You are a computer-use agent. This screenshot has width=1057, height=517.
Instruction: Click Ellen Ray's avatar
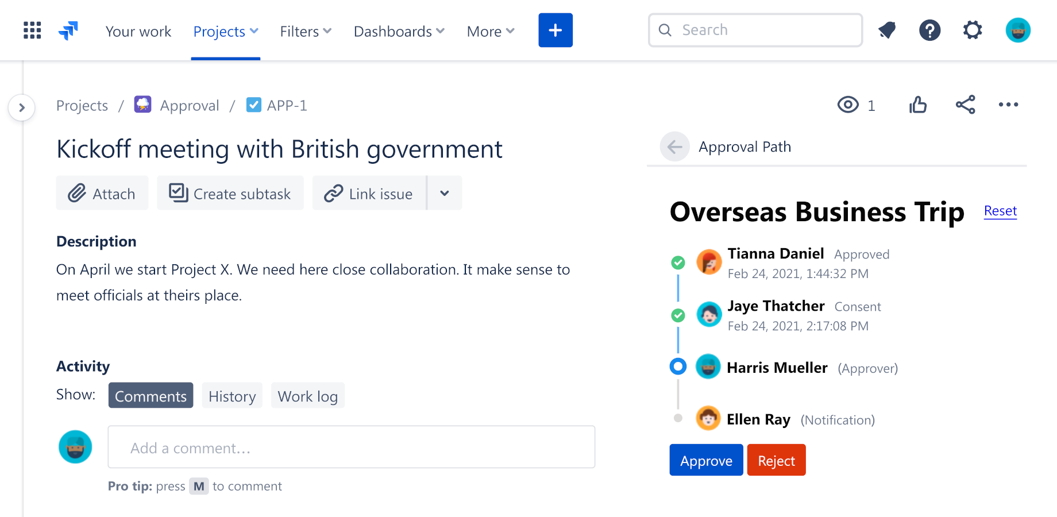tap(708, 418)
